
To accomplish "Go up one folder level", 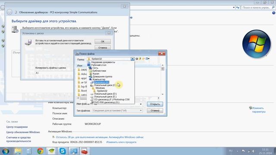I will (140, 59).
